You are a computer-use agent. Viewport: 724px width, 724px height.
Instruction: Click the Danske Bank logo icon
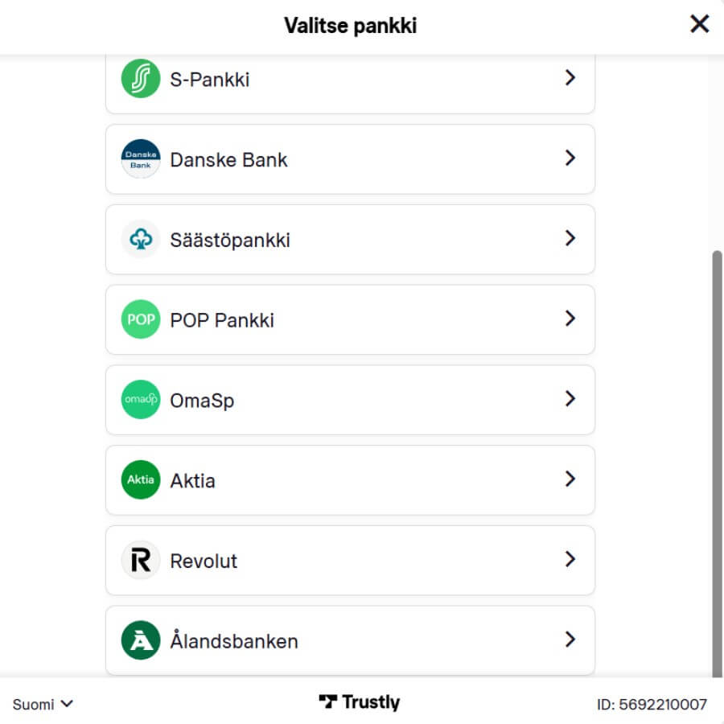tap(141, 159)
